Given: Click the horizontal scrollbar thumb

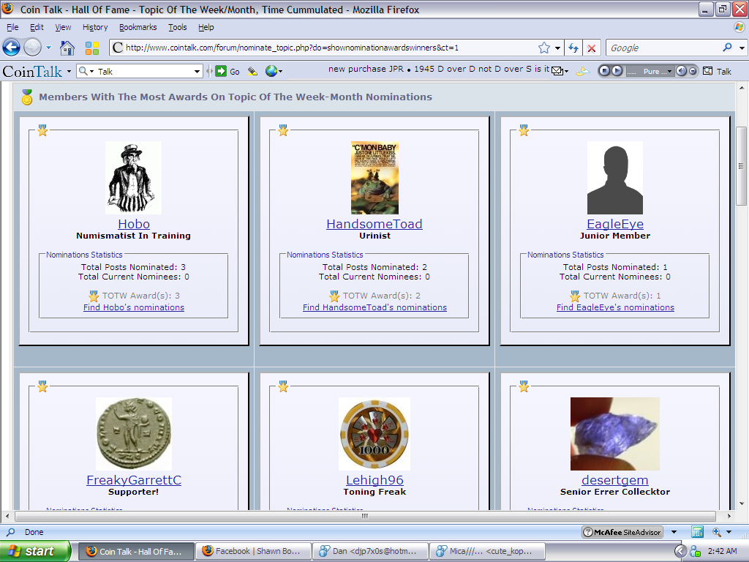Looking at the screenshot, I should click(x=365, y=516).
